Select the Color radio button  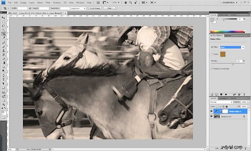[212, 54]
